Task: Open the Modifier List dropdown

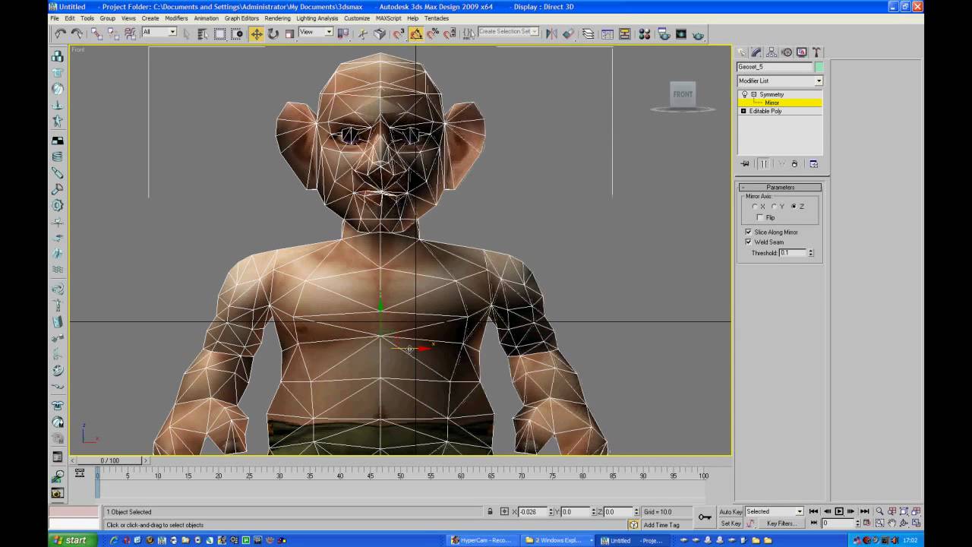Action: [x=819, y=81]
